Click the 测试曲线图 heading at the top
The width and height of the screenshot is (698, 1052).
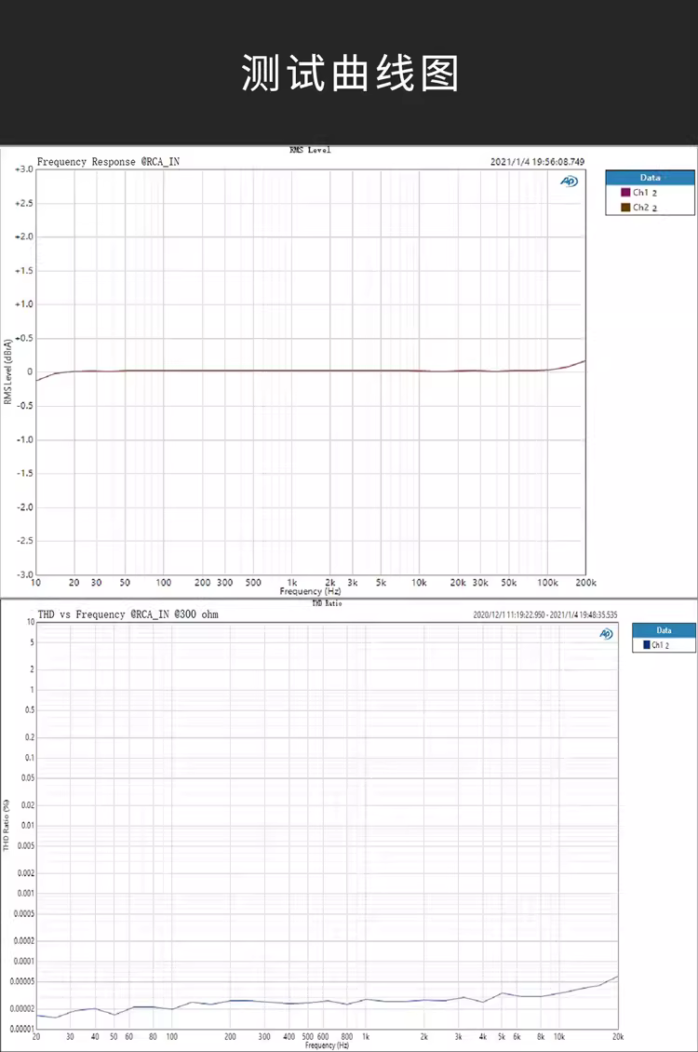tap(350, 74)
